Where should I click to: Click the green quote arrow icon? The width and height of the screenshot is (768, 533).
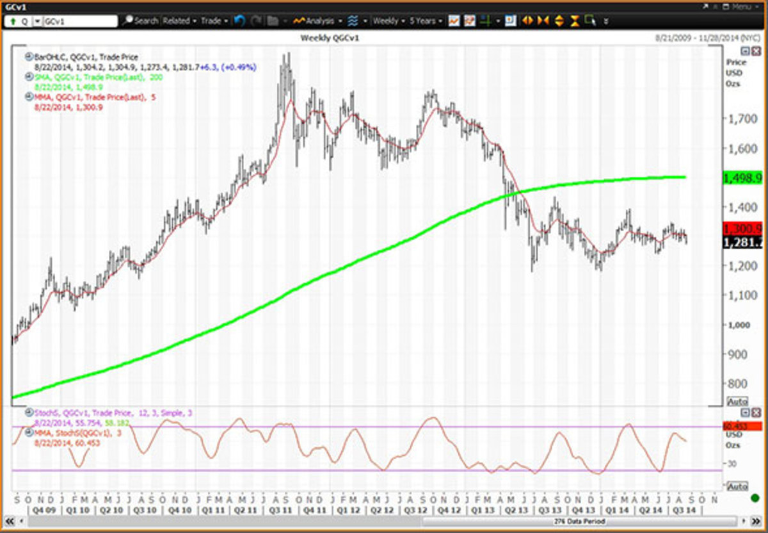tap(13, 20)
